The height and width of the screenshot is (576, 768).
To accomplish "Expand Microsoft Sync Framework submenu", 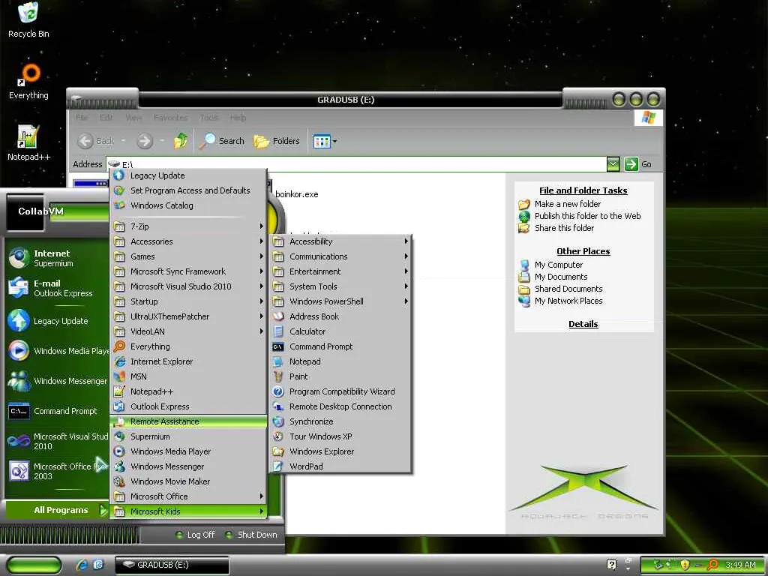I will (188, 271).
